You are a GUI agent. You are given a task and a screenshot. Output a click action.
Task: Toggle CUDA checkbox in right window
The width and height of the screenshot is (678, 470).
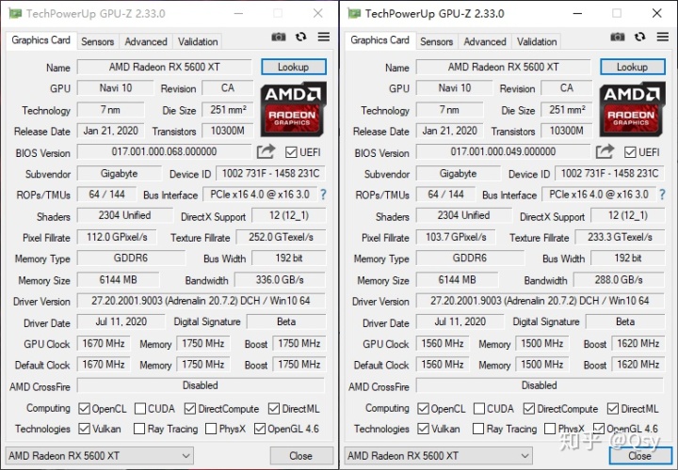(x=479, y=408)
